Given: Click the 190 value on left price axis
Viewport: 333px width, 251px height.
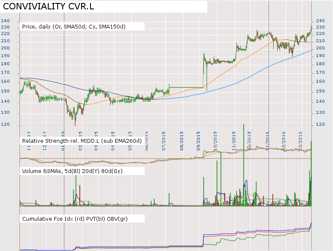Looking at the screenshot, I should point(5,56).
